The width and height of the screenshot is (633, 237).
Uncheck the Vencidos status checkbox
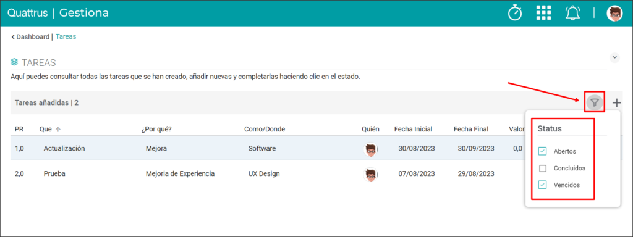click(x=543, y=185)
